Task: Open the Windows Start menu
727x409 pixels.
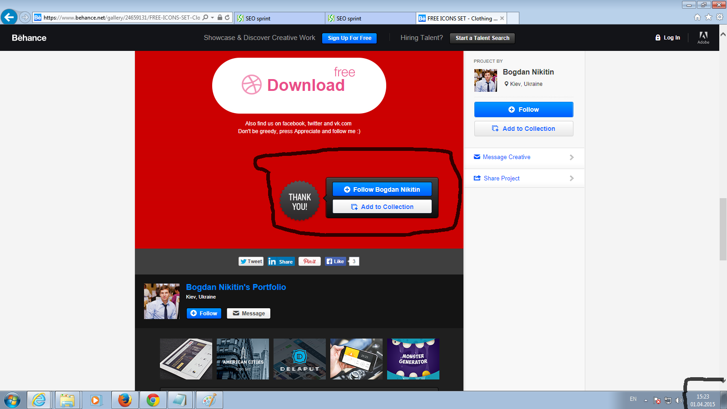Action: [12, 400]
